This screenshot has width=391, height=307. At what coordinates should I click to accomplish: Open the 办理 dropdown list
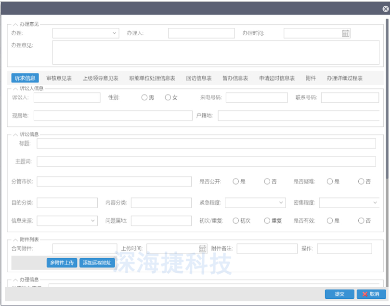click(115, 33)
